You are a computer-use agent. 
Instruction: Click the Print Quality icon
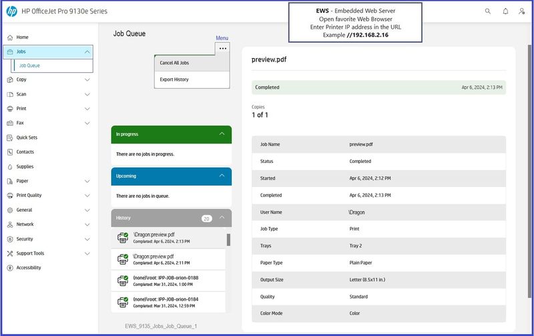coord(10,196)
